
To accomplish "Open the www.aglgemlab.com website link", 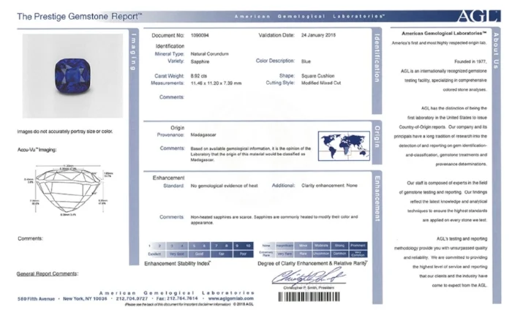I will point(231,298).
